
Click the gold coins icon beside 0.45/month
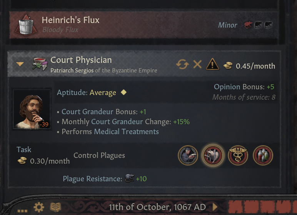pos(228,66)
